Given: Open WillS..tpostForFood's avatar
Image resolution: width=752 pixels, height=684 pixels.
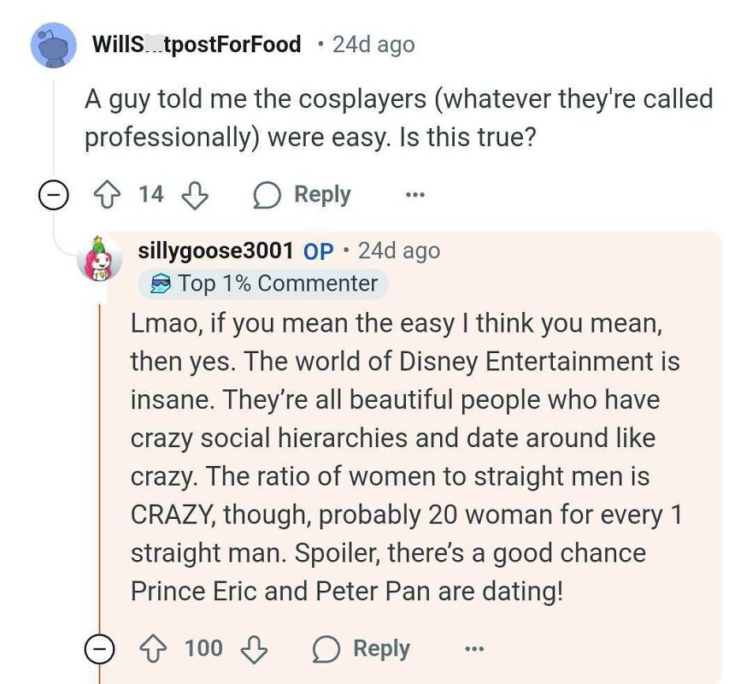Looking at the screenshot, I should click(x=51, y=43).
